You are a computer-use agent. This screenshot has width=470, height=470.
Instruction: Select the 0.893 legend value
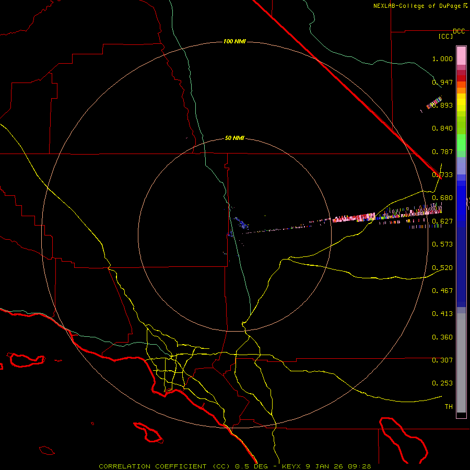pyautogui.click(x=442, y=105)
